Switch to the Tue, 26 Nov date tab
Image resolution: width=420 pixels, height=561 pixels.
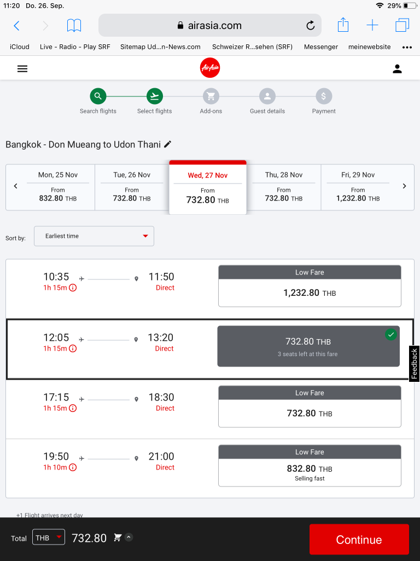pyautogui.click(x=132, y=187)
